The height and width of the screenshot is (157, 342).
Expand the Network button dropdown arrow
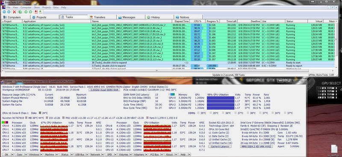(x=103, y=154)
